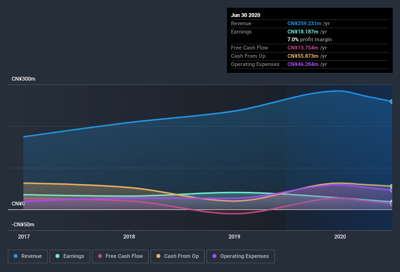Click the 7.0% profit margin text
400x272 pixels.
309,39
